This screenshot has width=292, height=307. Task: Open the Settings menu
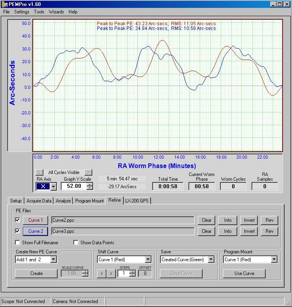[x=22, y=12]
